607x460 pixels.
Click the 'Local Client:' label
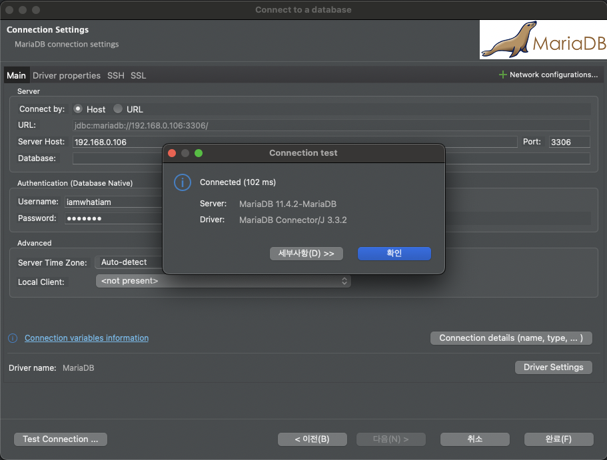click(x=41, y=282)
